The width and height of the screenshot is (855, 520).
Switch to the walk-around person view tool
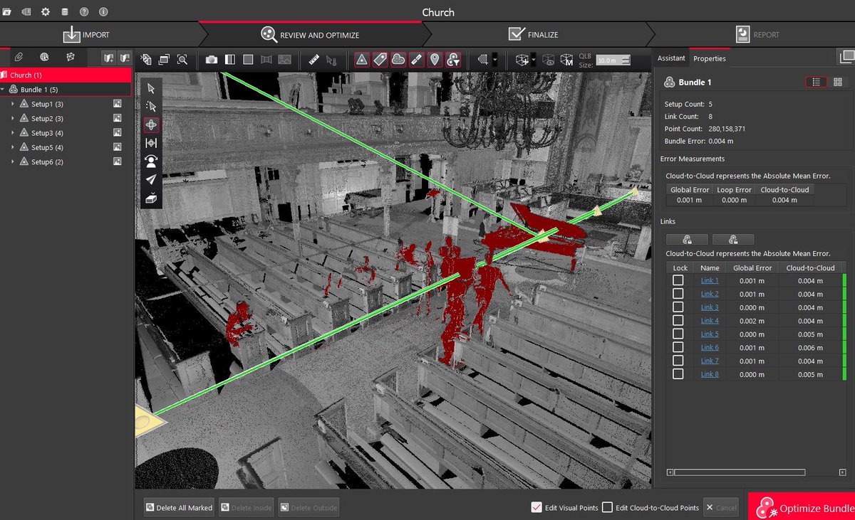click(151, 161)
